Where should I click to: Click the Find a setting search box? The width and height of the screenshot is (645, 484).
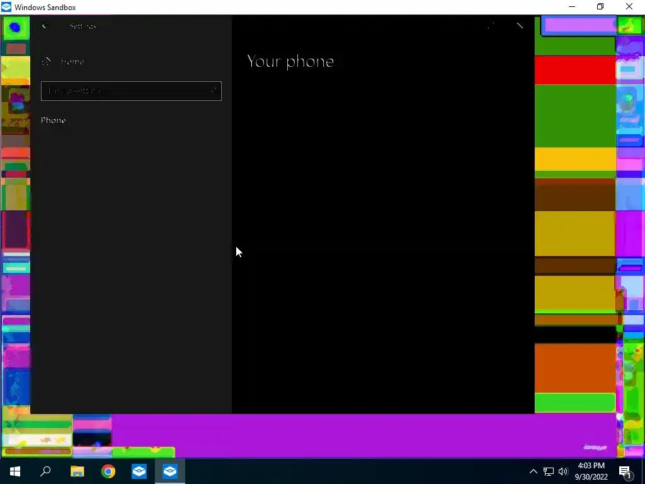pyautogui.click(x=131, y=91)
